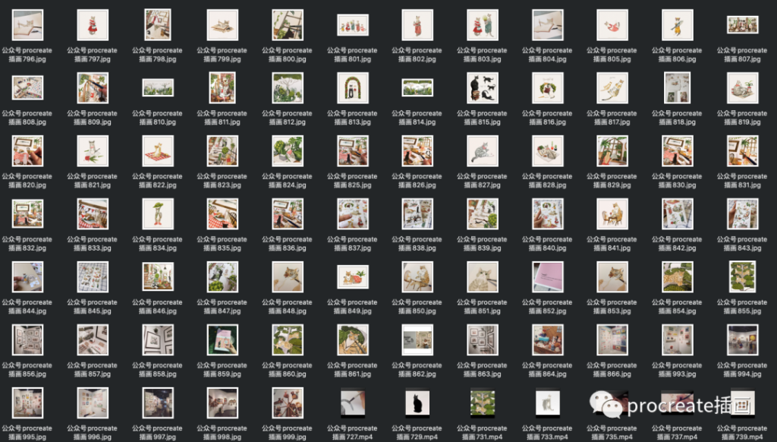This screenshot has height=442, width=777.
Task: Select the black cats image 815.jpg
Action: (x=483, y=87)
